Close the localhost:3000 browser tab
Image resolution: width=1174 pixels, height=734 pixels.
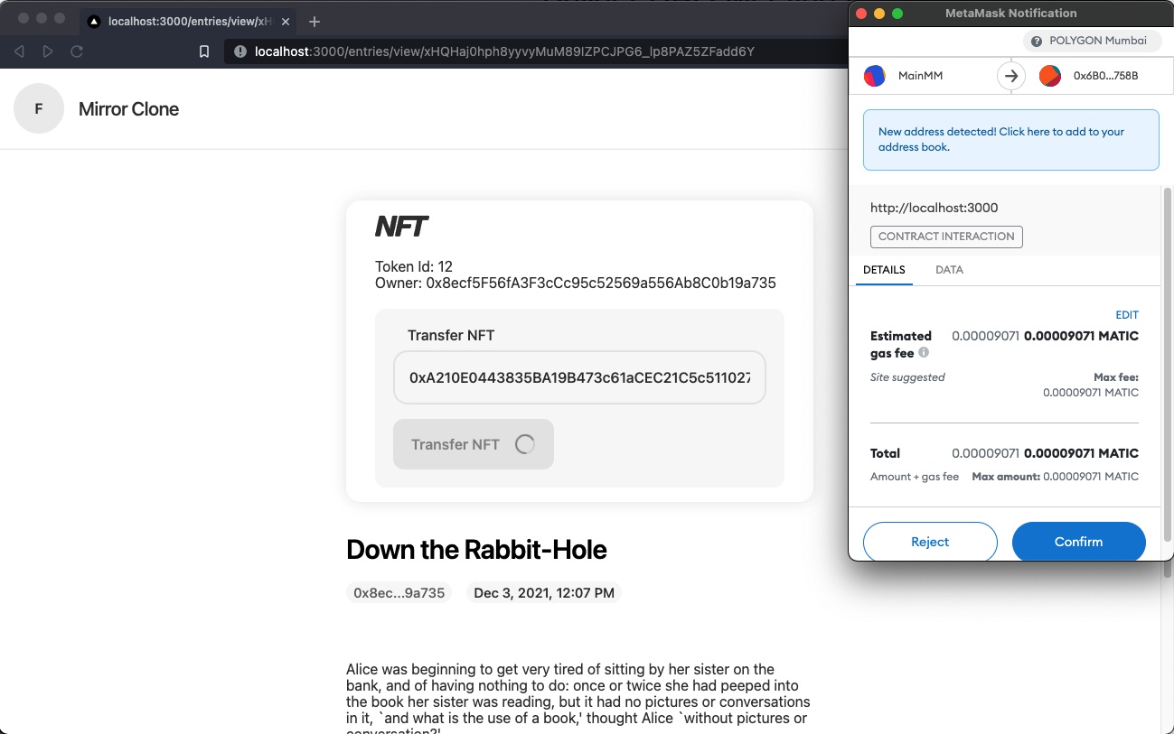(286, 21)
